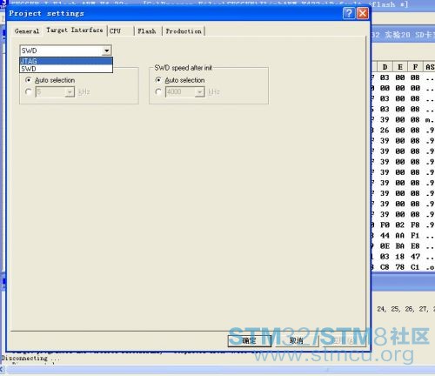Choose JTAG from the interface list

coord(66,61)
